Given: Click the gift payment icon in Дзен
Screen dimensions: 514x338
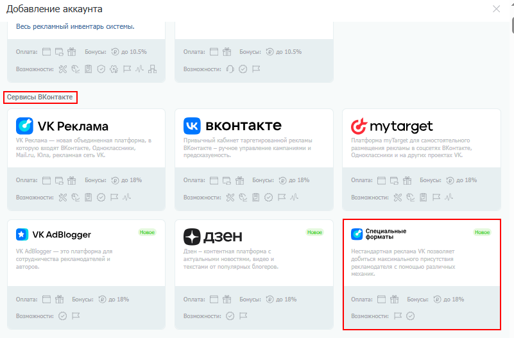Looking at the screenshot, I should pos(227,300).
